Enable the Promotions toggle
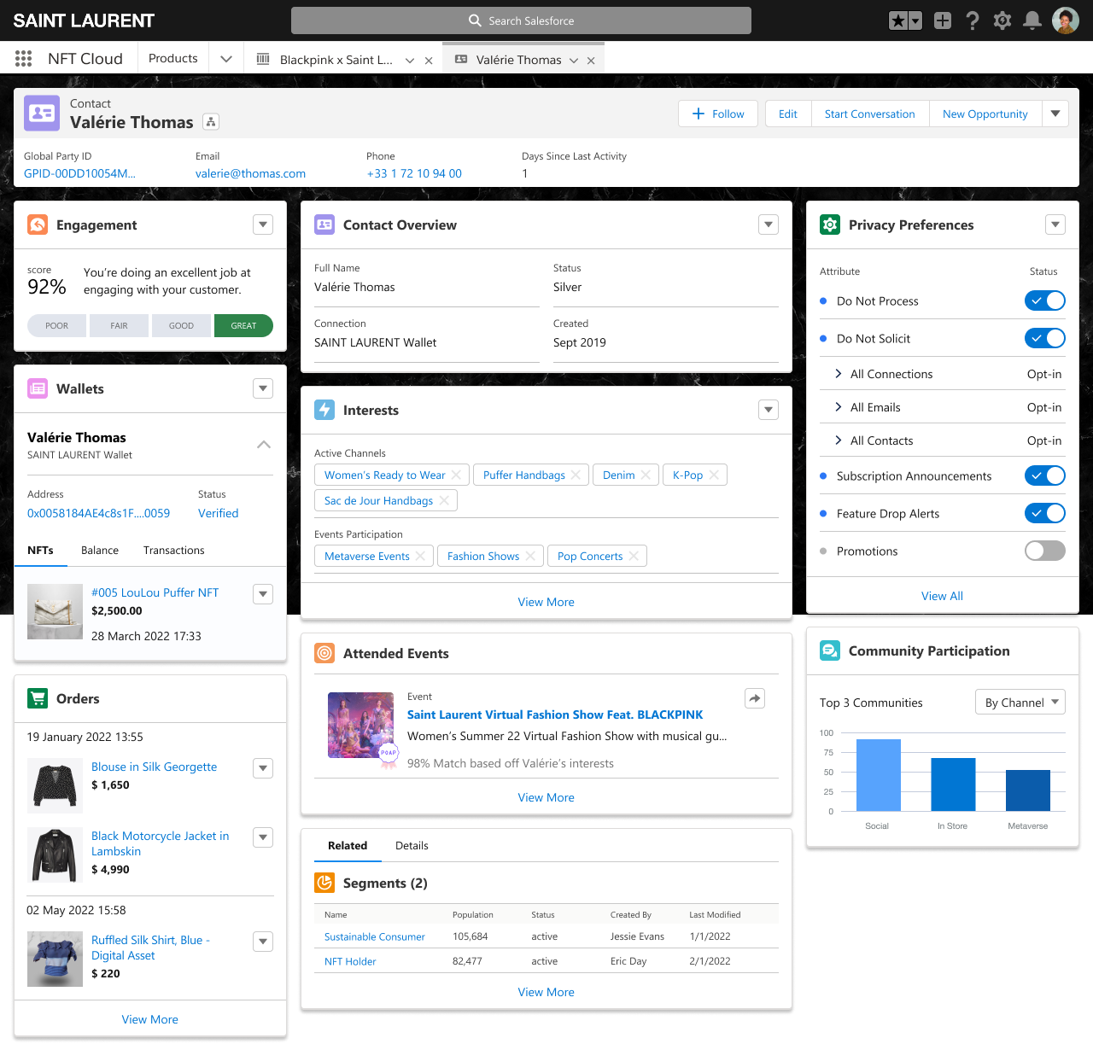The height and width of the screenshot is (1044, 1093). tap(1044, 551)
